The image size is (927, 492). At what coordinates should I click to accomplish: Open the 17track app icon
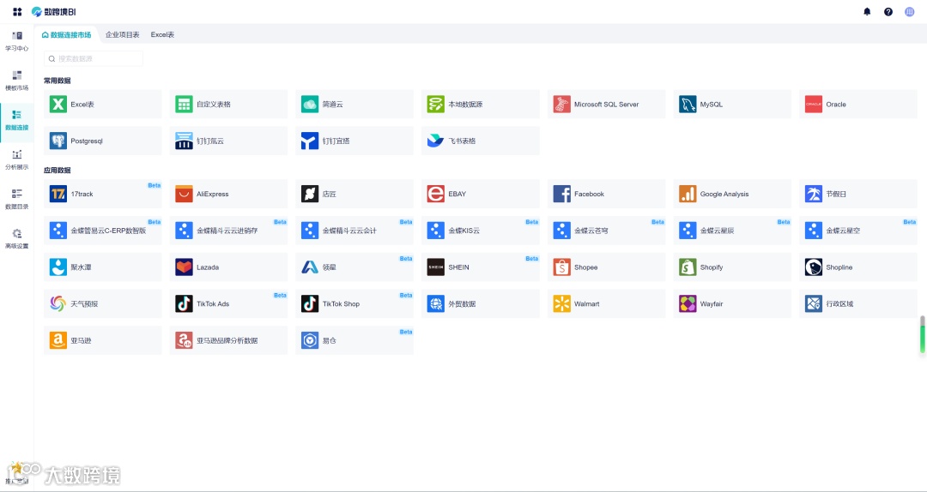(58, 194)
